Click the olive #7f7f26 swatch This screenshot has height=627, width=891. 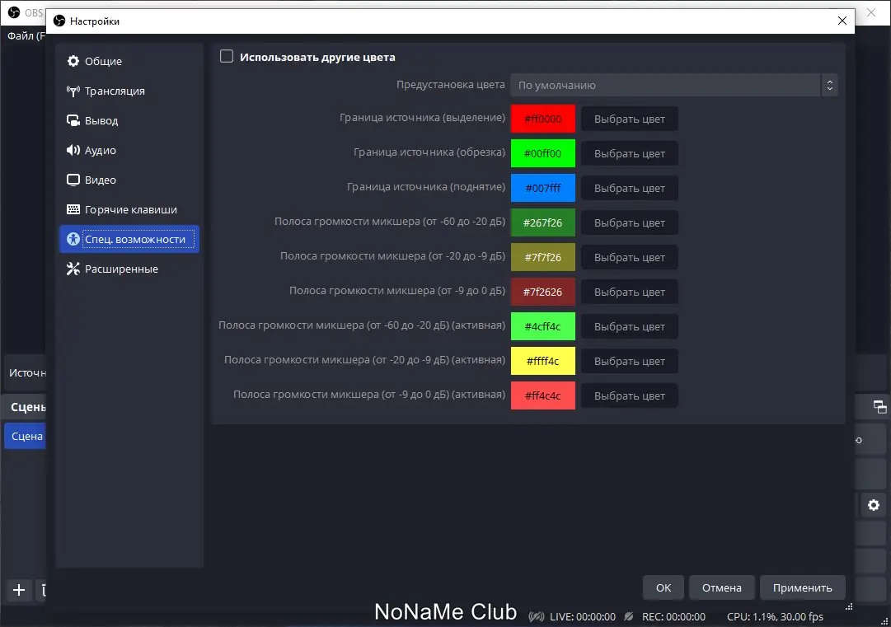(x=542, y=257)
